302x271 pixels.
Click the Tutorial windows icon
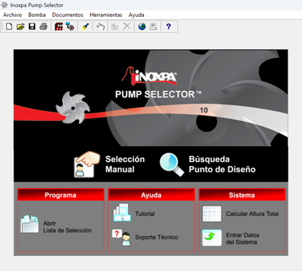click(x=122, y=213)
